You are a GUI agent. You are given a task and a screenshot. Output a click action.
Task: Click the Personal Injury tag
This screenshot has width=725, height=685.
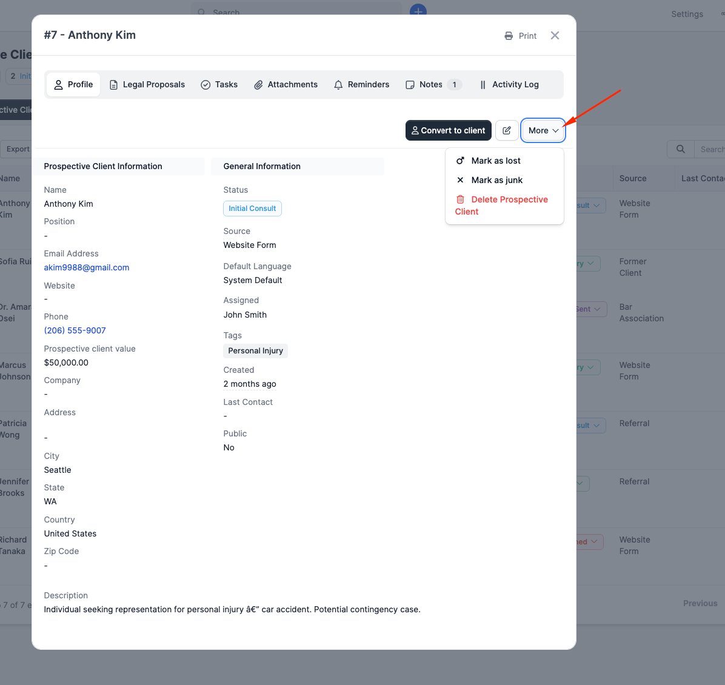tap(256, 350)
